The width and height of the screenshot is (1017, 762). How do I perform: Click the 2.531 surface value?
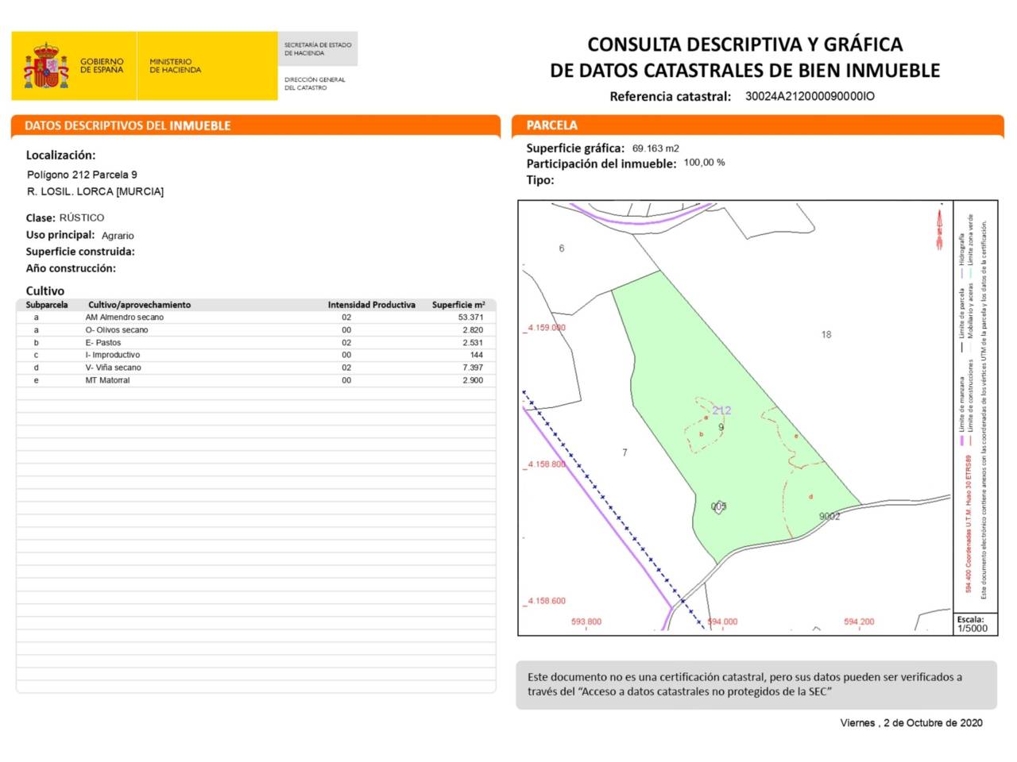point(473,343)
